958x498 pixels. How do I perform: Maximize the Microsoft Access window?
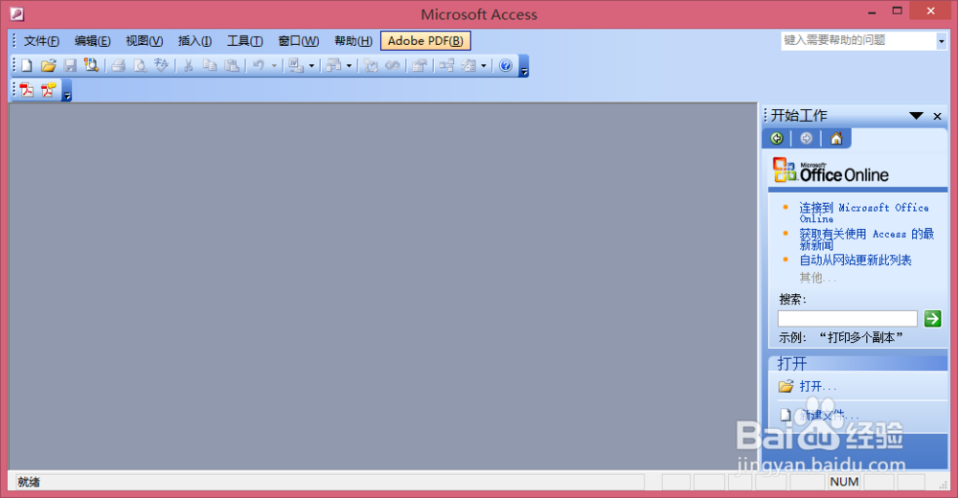click(897, 11)
